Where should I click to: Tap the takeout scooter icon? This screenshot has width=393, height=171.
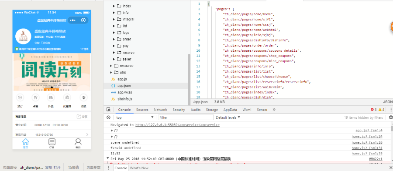point(51,97)
